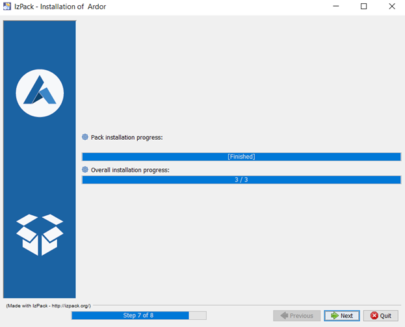Click the pack progress bar showing [Finished]
This screenshot has width=405, height=327.
pos(241,157)
